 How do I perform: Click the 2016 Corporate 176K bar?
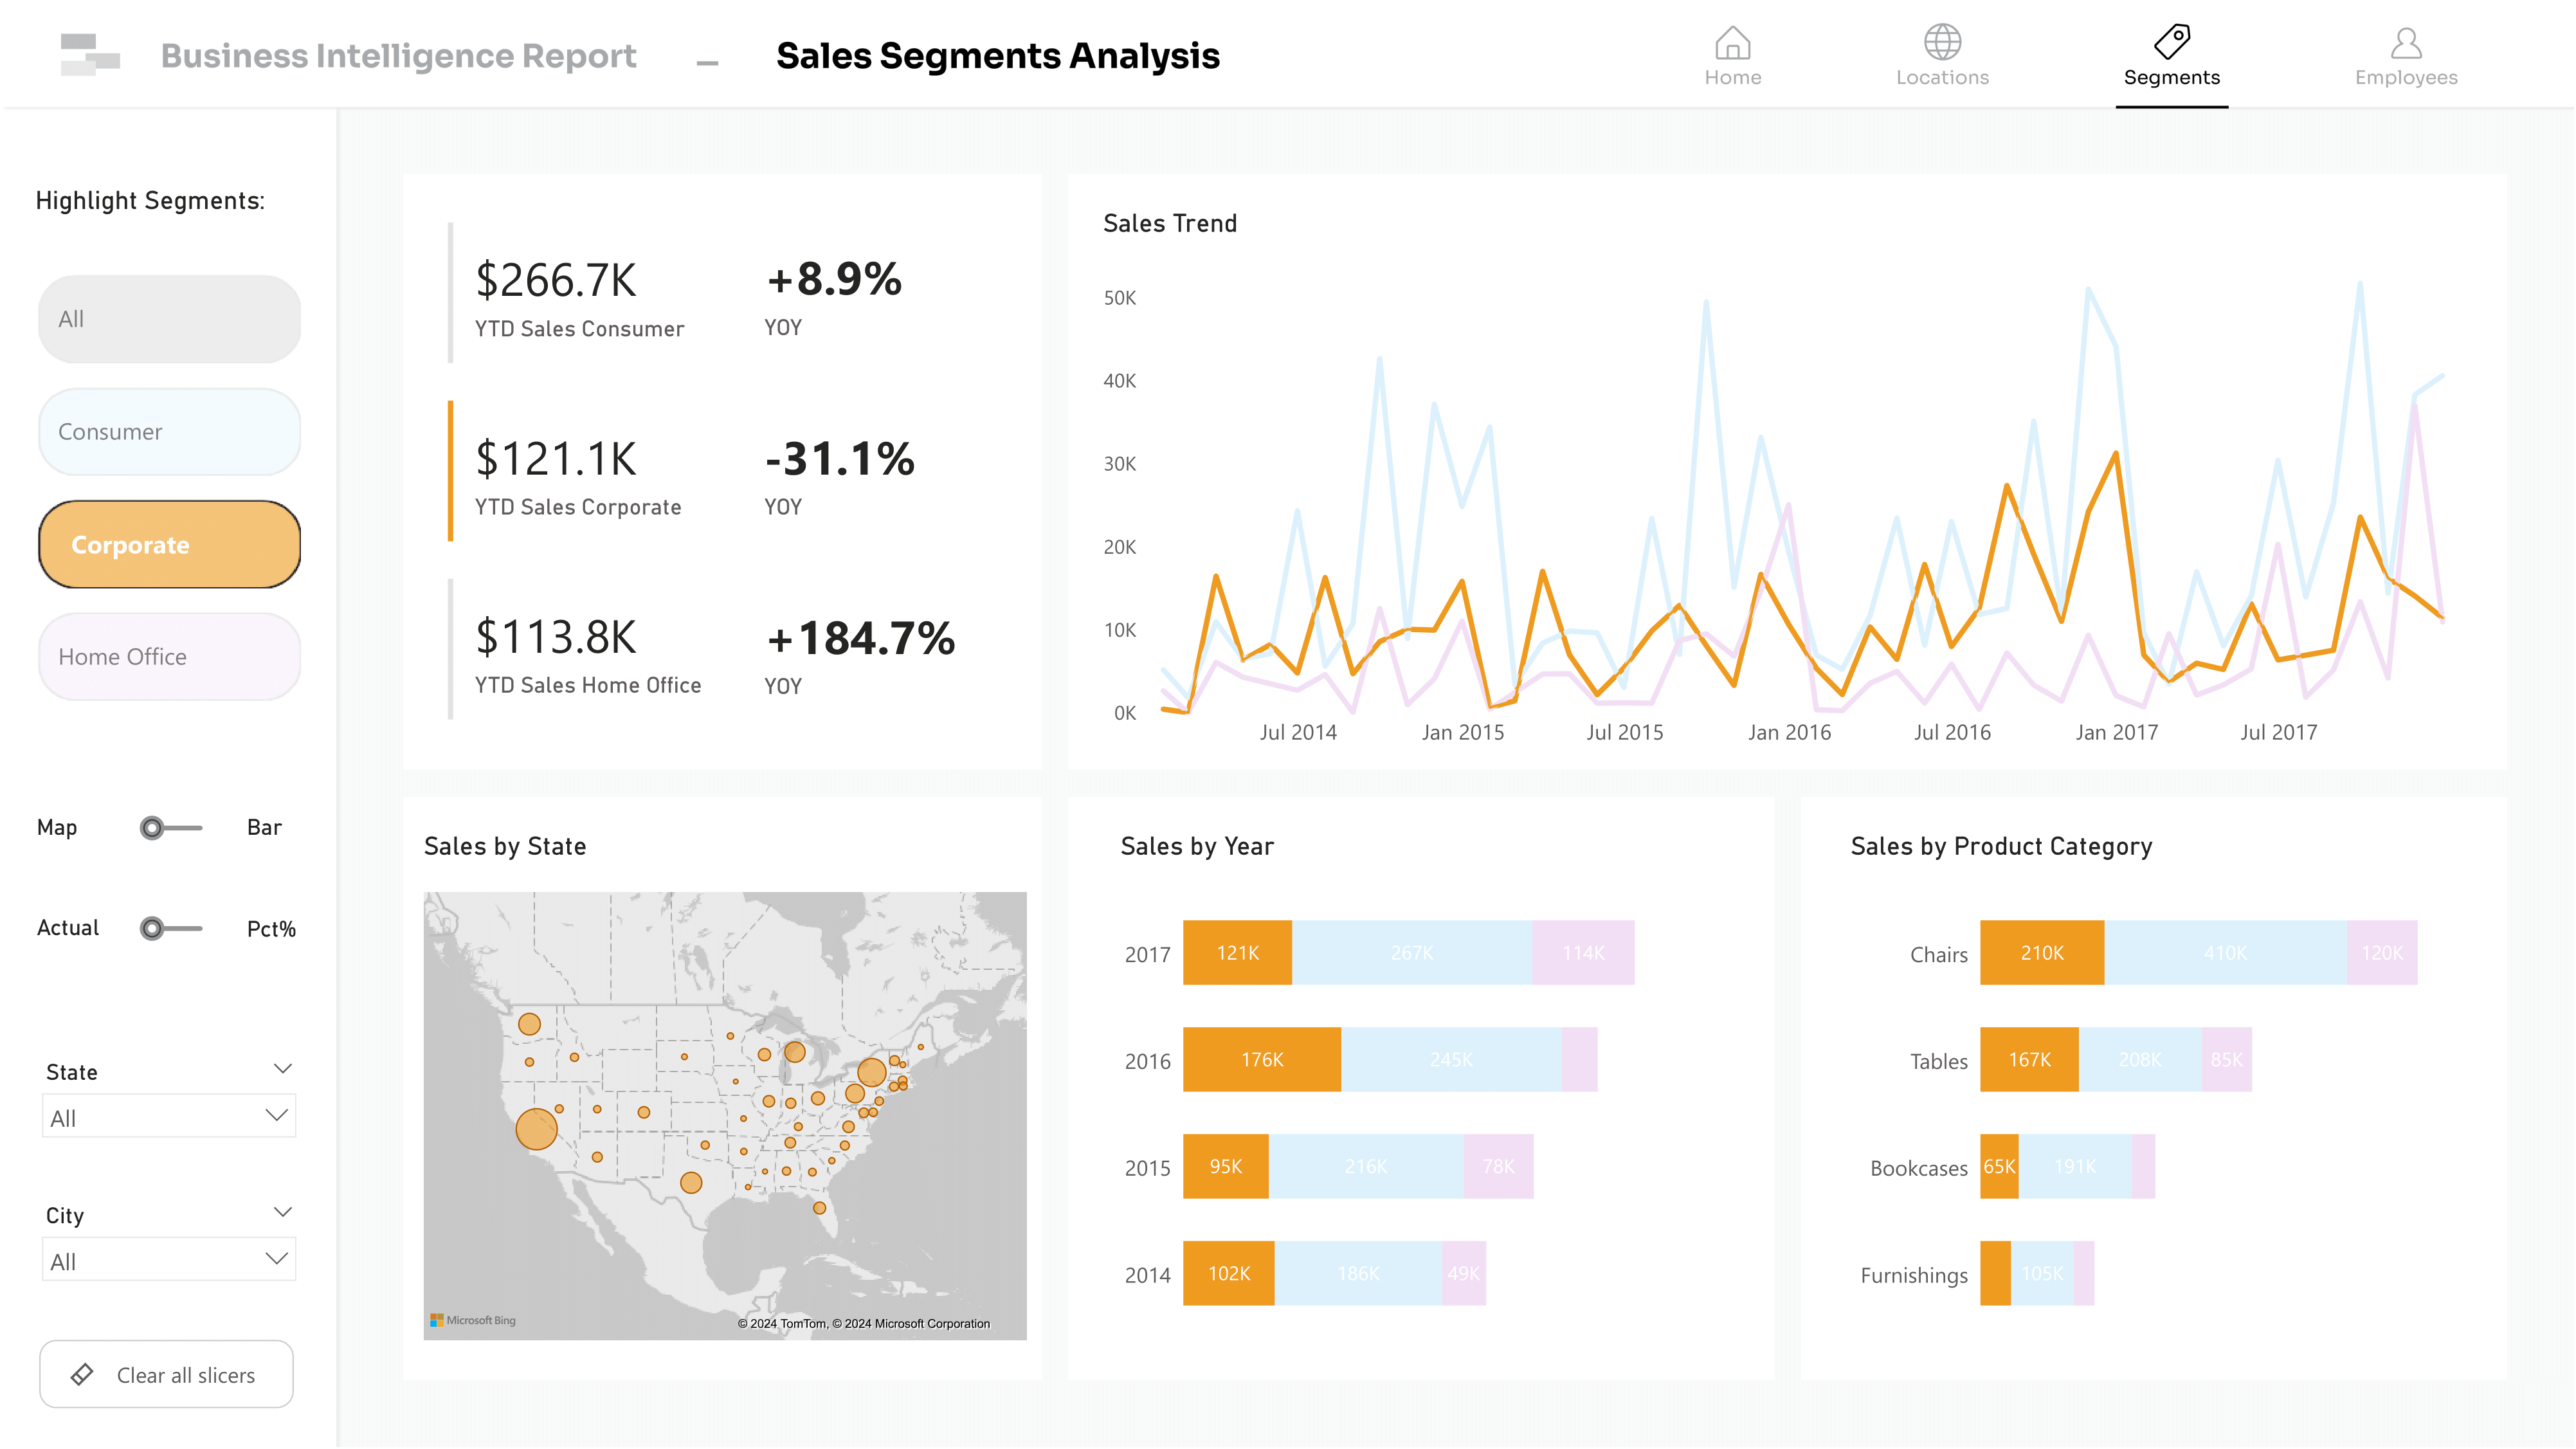(x=1262, y=1060)
